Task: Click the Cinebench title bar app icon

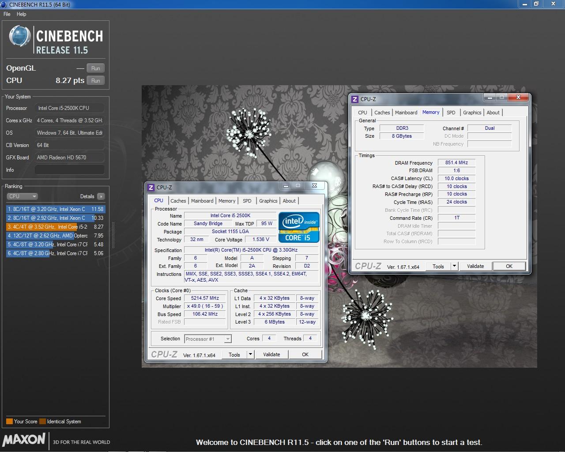Action: tap(4, 4)
